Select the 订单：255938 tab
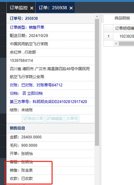The image size is (134, 185). [x=53, y=8]
